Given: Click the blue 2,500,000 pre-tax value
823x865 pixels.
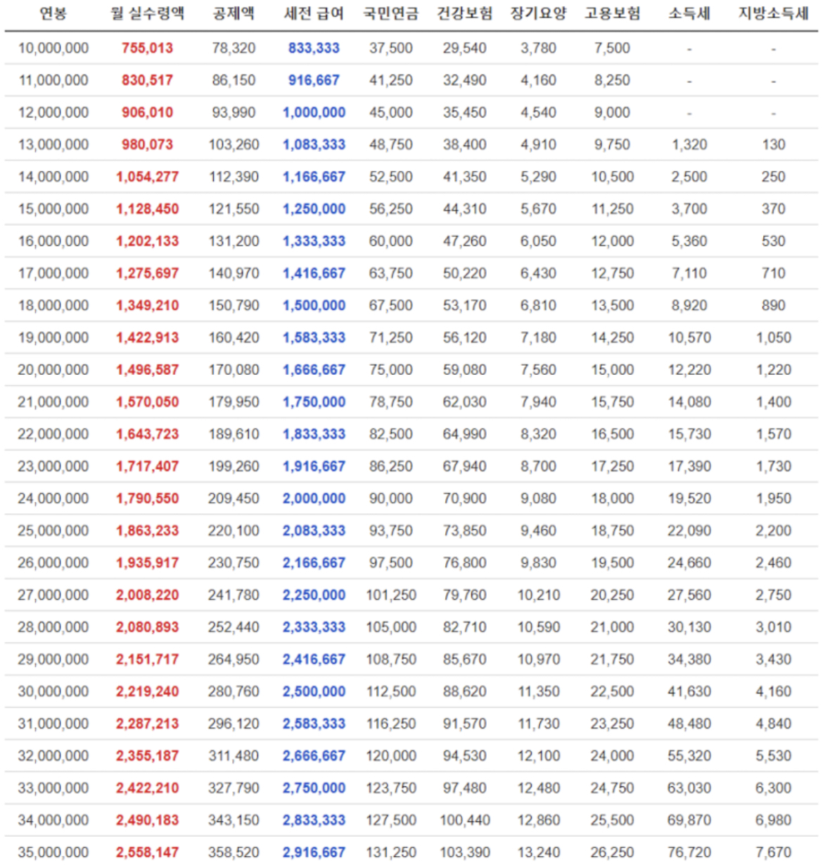Looking at the screenshot, I should click(x=314, y=692).
